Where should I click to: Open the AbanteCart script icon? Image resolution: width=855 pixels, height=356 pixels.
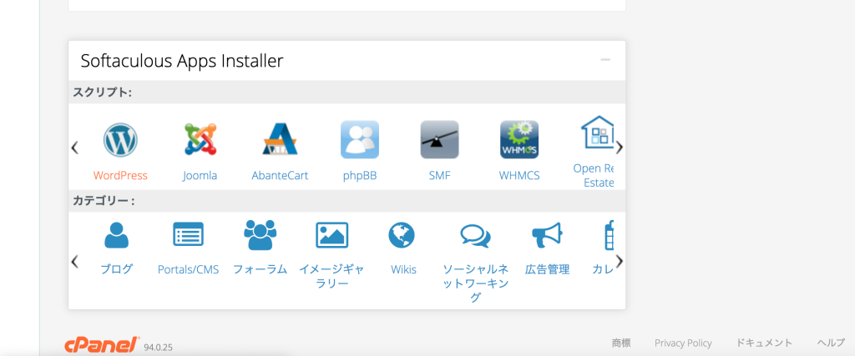(280, 139)
